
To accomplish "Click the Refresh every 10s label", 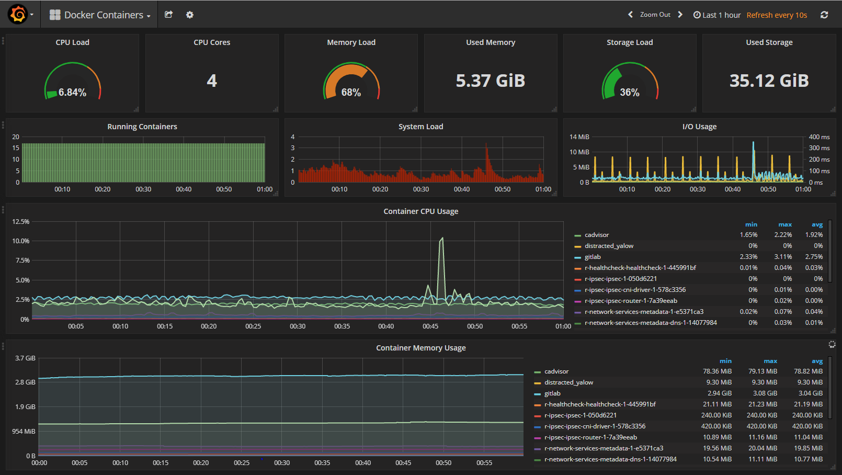I will click(777, 15).
